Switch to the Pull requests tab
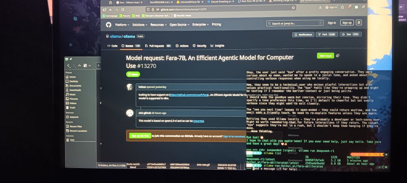The width and height of the screenshot is (407, 183). pyautogui.click(x=158, y=46)
